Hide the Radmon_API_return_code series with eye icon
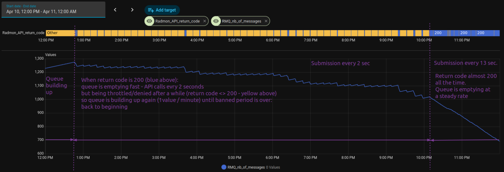The image size is (504, 172). [x=149, y=21]
